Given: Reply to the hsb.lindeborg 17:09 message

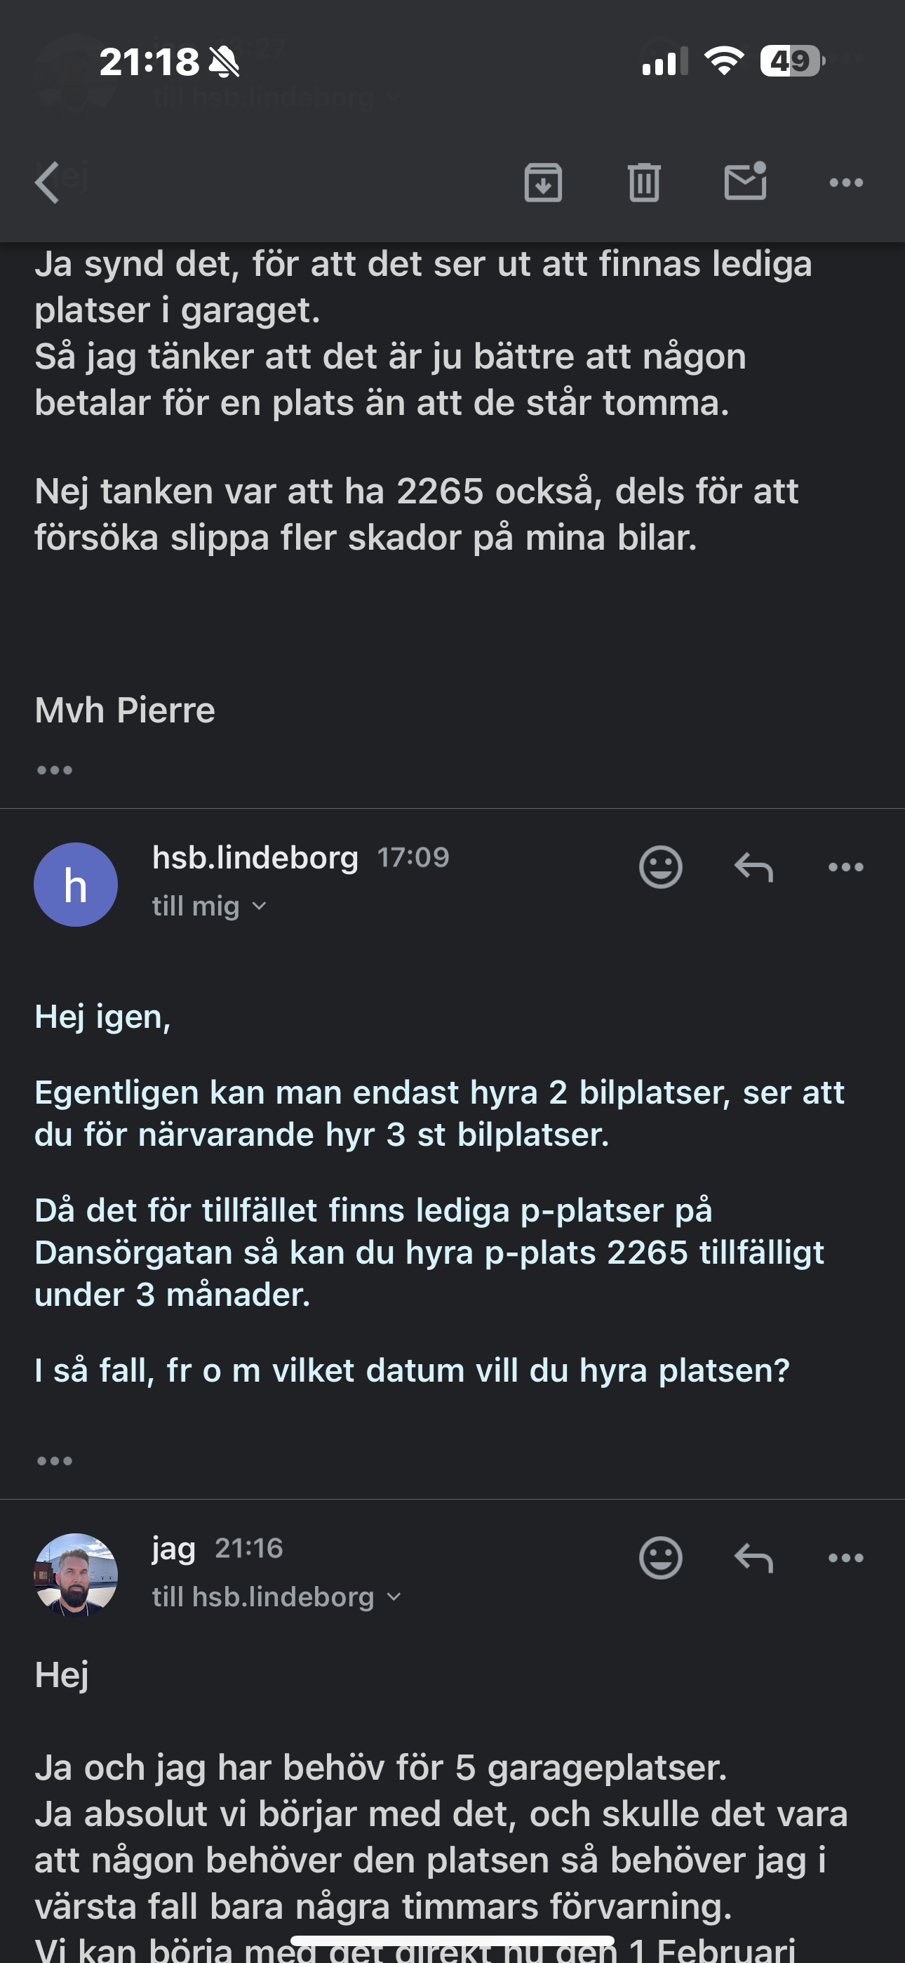Looking at the screenshot, I should [x=753, y=867].
